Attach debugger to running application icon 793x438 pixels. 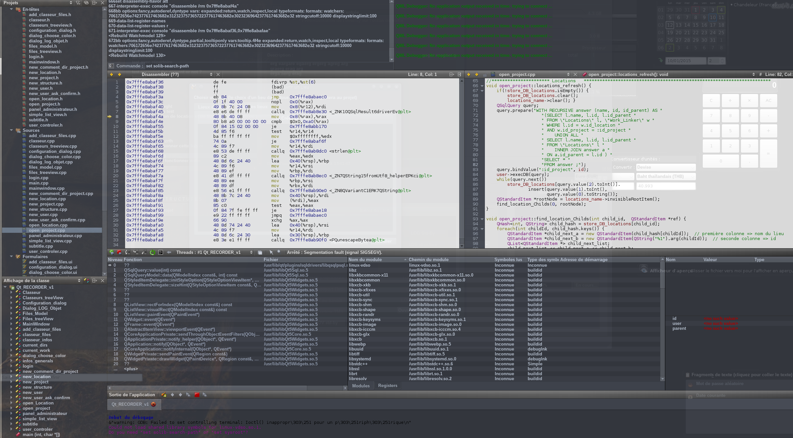tap(205, 395)
